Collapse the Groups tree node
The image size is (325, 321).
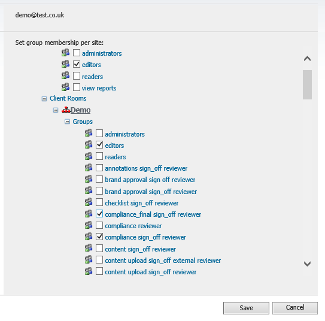coord(67,122)
